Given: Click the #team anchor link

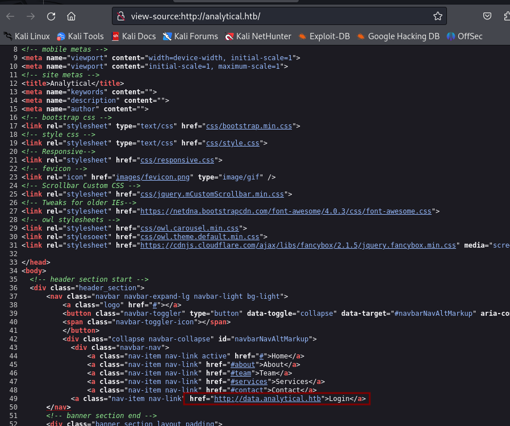Looking at the screenshot, I should tap(241, 373).
